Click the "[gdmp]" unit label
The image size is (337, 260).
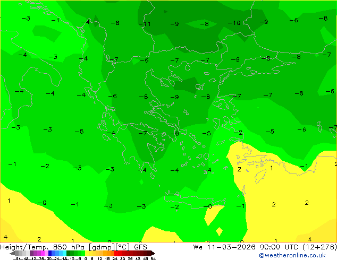point(102,247)
